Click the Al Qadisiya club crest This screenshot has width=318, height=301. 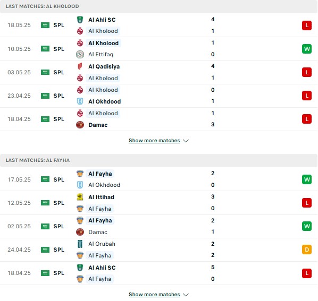(80, 66)
